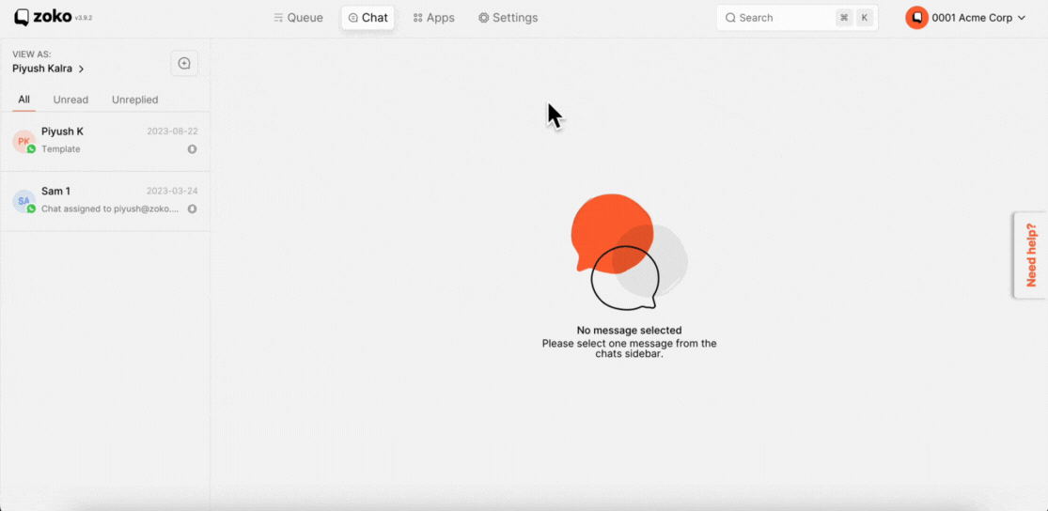Select the Unreplied filter tab
Image resolution: width=1048 pixels, height=511 pixels.
click(x=135, y=100)
